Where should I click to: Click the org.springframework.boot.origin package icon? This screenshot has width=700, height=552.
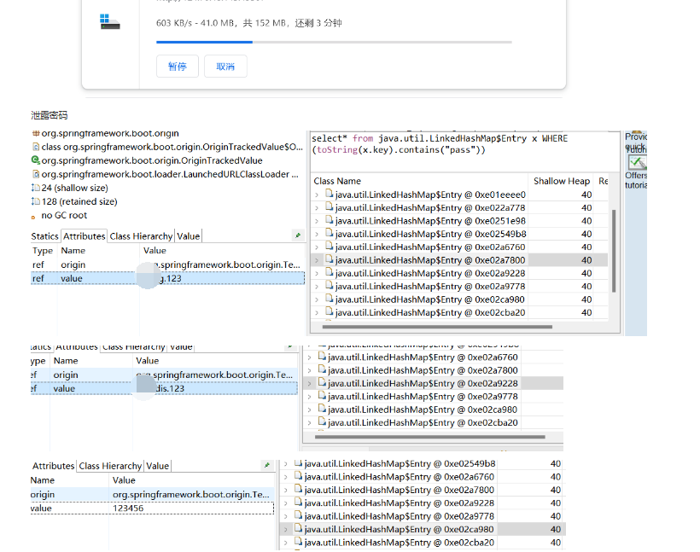point(35,135)
